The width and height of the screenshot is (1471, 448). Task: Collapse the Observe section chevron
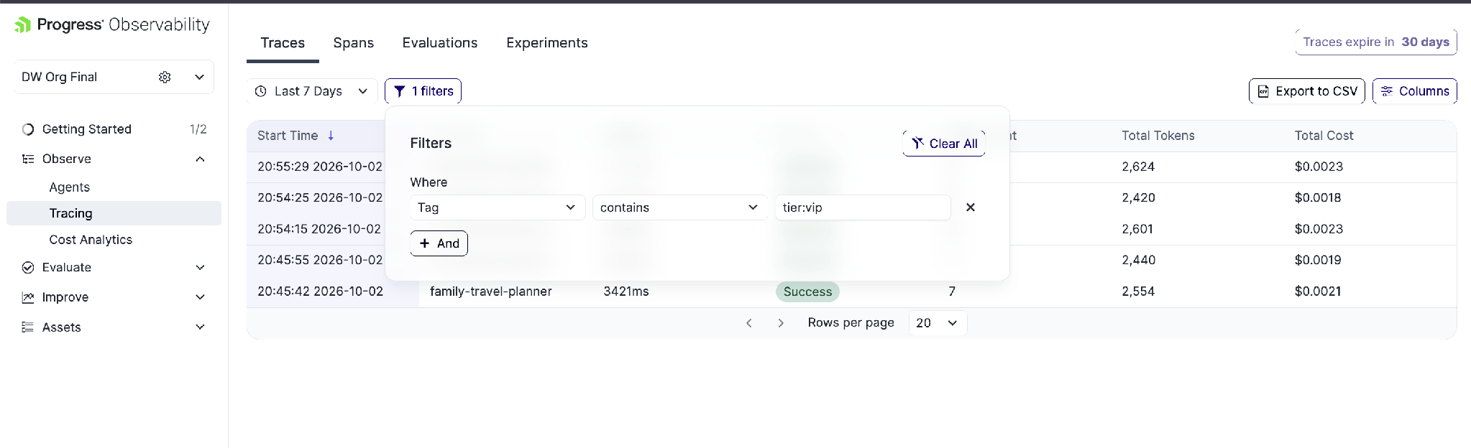coord(201,159)
